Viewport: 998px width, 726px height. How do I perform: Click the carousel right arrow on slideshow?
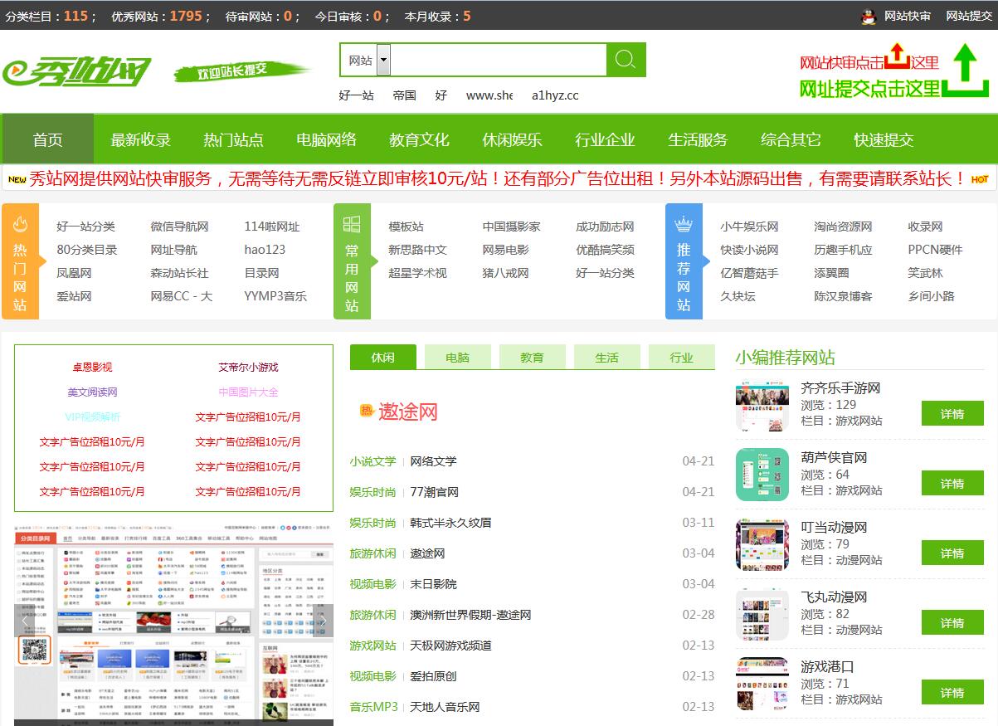(323, 619)
